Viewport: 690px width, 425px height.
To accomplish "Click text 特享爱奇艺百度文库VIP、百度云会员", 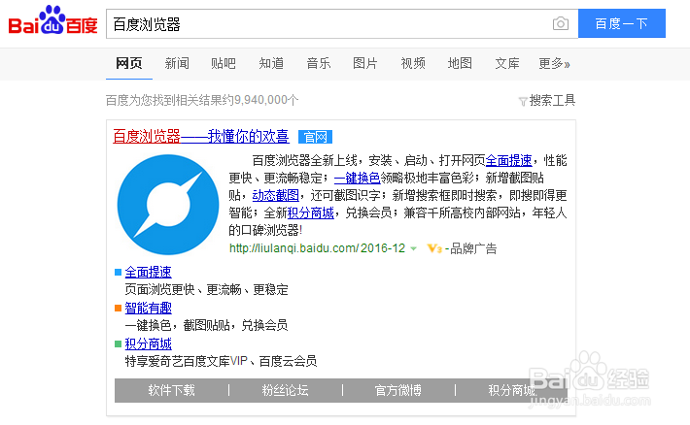I will click(x=221, y=361).
